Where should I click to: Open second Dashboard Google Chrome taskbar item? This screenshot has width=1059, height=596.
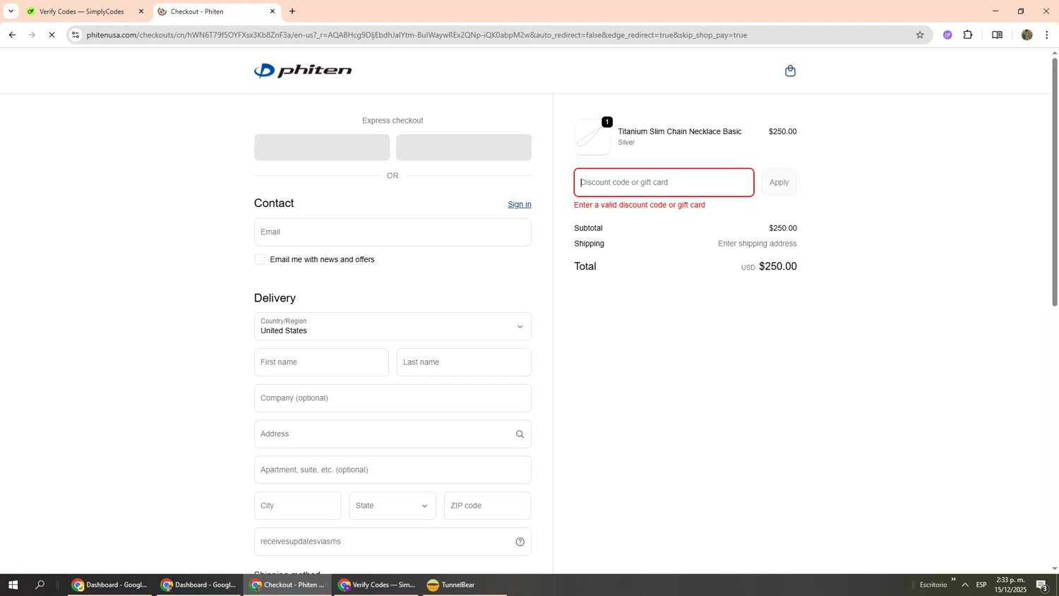tap(199, 585)
